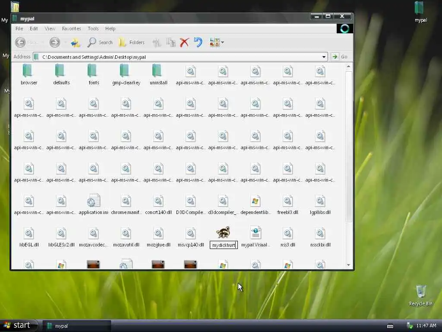Select the Recycle Bin desktop icon

(x=420, y=295)
